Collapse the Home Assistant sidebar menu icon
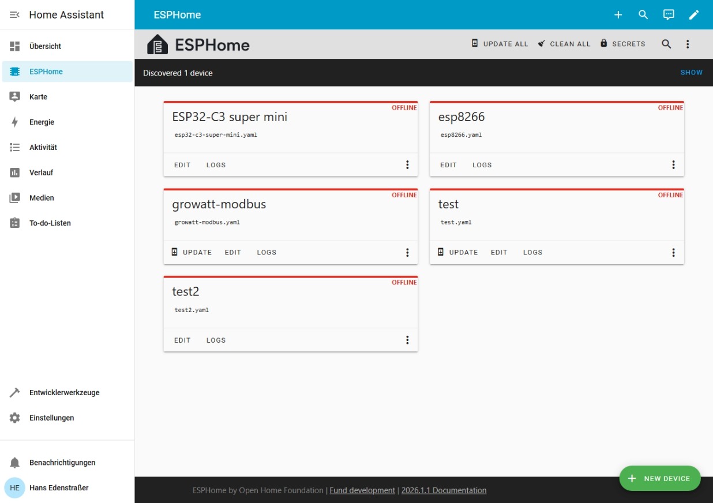The width and height of the screenshot is (713, 503). pyautogui.click(x=15, y=15)
